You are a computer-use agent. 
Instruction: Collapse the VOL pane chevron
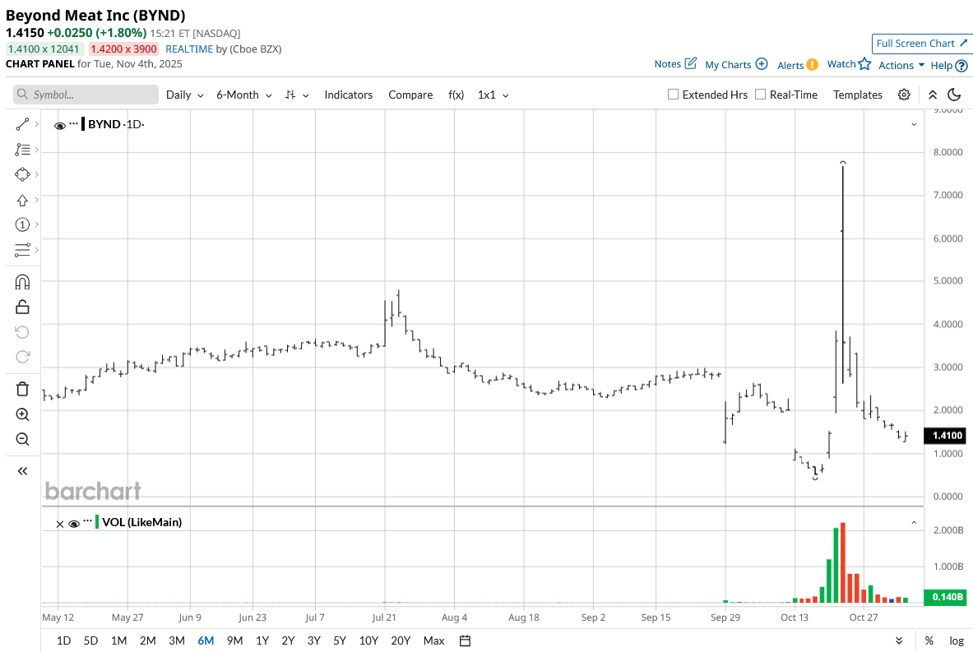(x=914, y=523)
